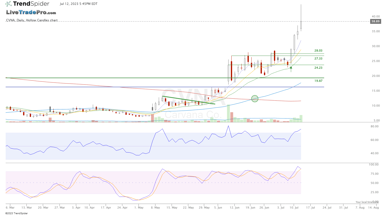Click the latest candle's long upper wick

[301, 12]
